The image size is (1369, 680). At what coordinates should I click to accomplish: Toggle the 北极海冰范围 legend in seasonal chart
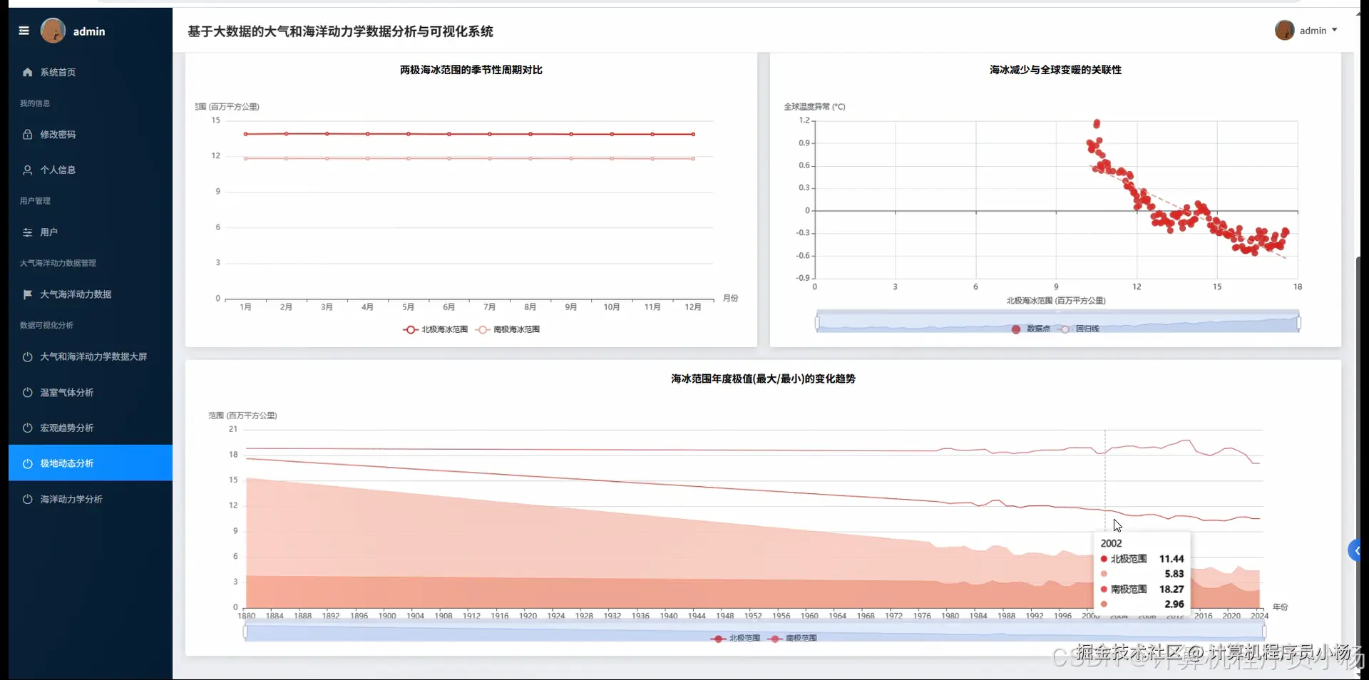point(436,329)
